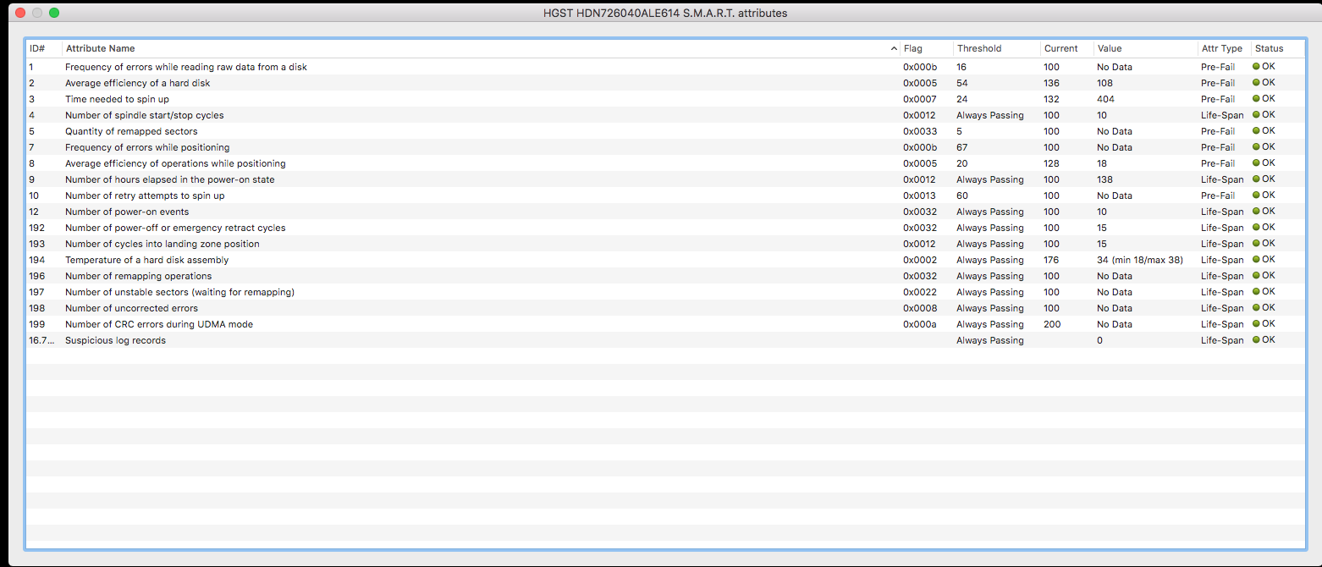This screenshot has height=567, width=1322.
Task: Sort by the Flag column header
Action: point(927,48)
